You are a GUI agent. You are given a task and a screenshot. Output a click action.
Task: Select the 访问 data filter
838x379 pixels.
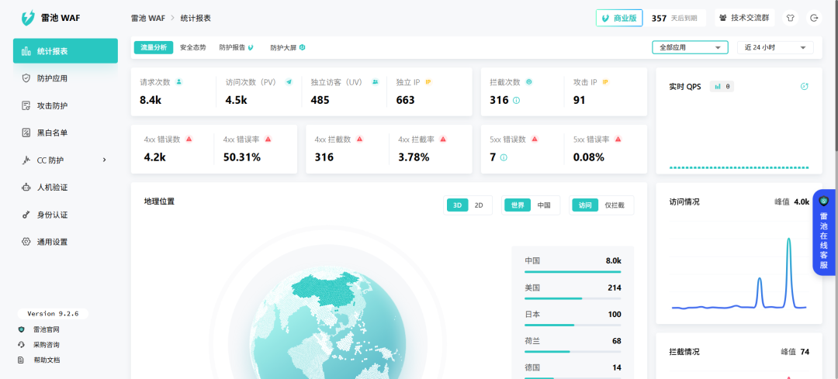[585, 205]
